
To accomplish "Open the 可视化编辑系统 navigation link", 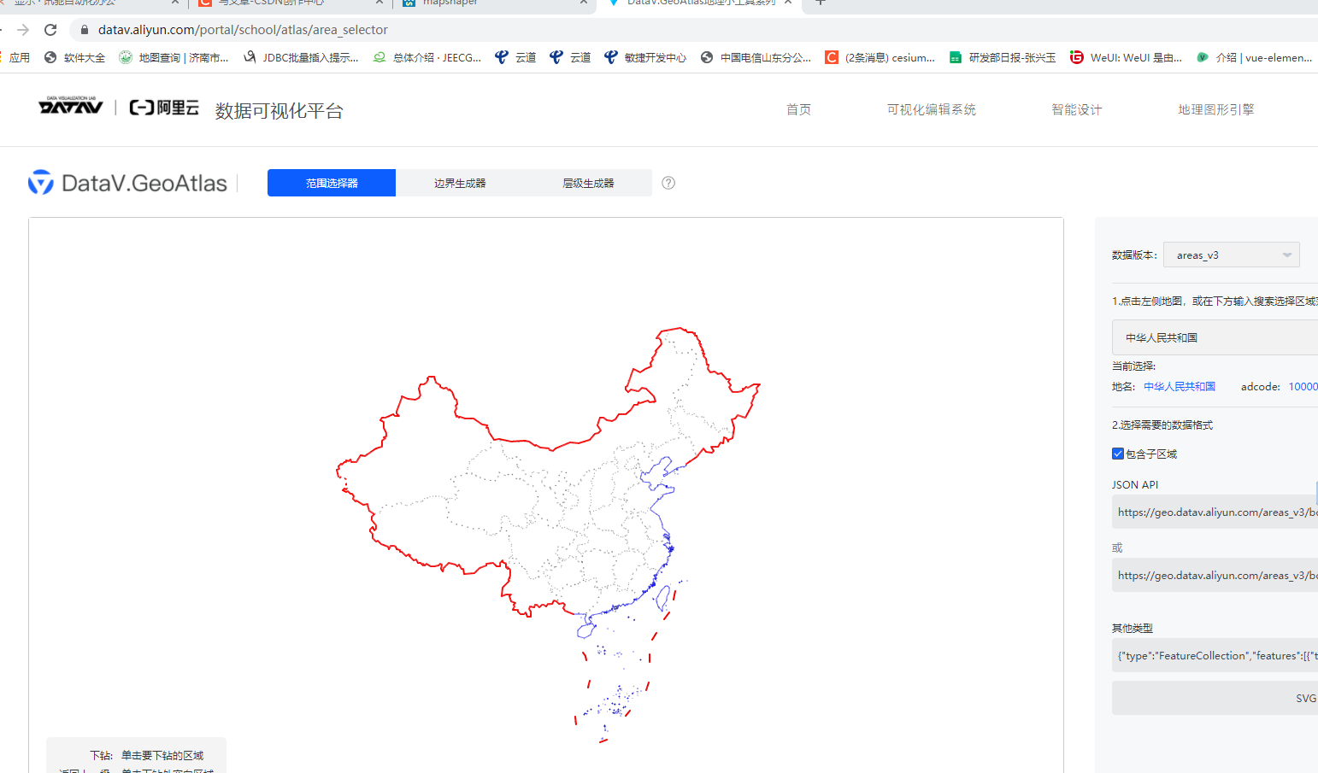I will pos(931,109).
